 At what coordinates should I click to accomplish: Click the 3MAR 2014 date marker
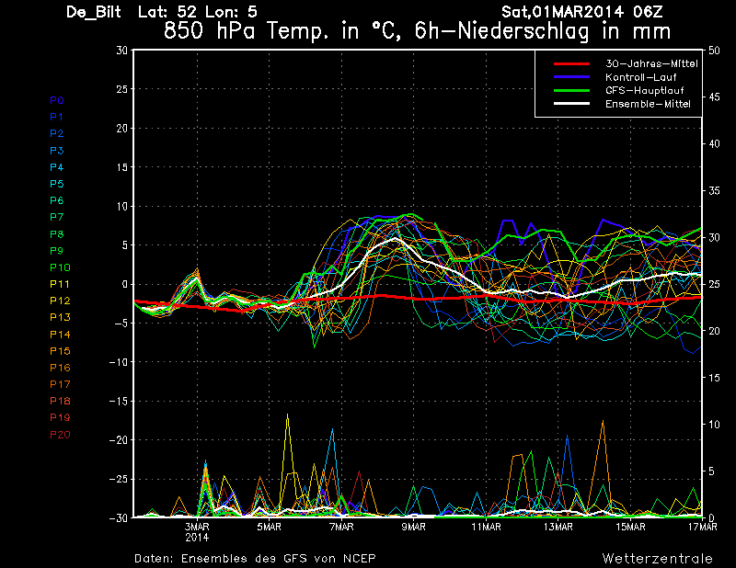(197, 531)
